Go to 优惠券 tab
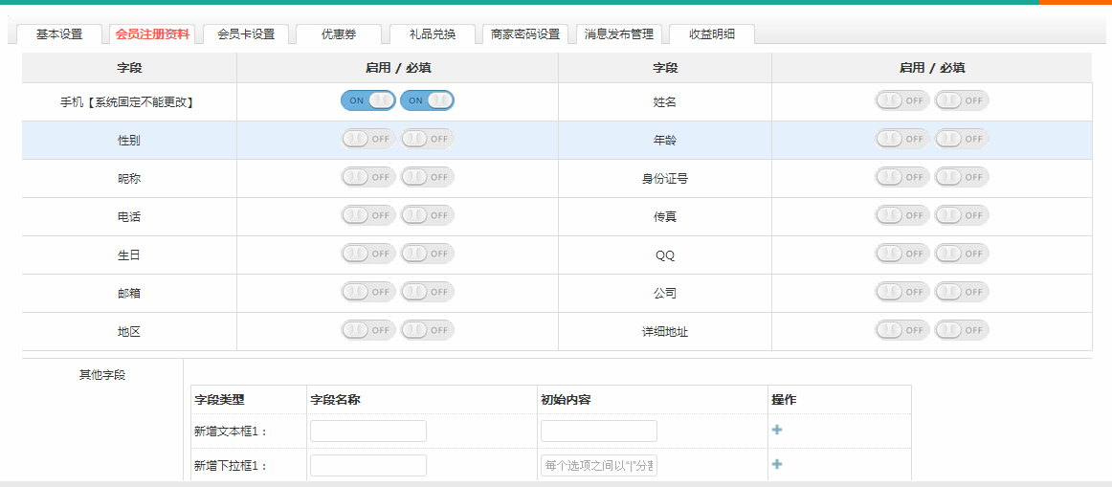Screen dimensions: 1112x487 pos(339,34)
